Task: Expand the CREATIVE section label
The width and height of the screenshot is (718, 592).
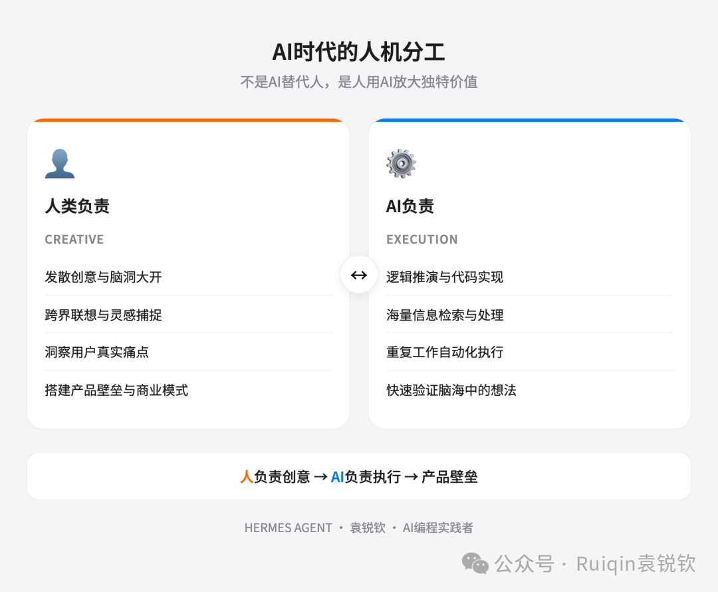Action: (x=74, y=239)
